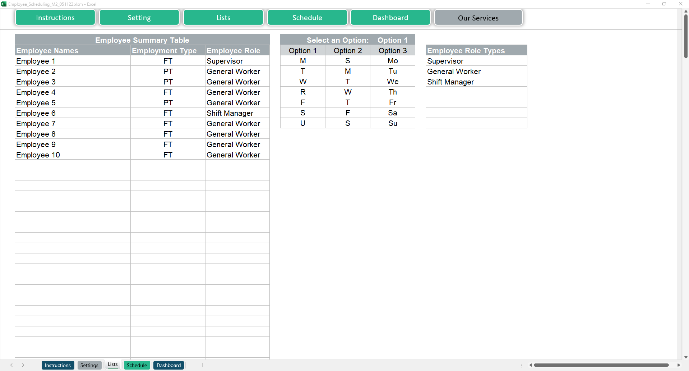Click the vertical scrollbar thumb
Viewport: 689px width, 371px height.
(686, 36)
